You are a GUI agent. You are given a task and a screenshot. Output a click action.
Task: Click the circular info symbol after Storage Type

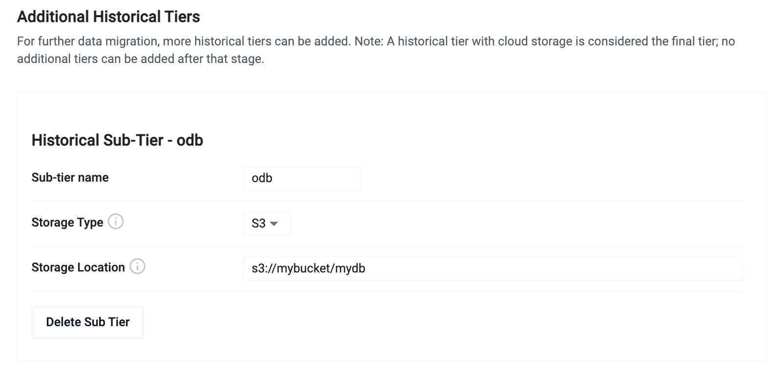click(116, 223)
